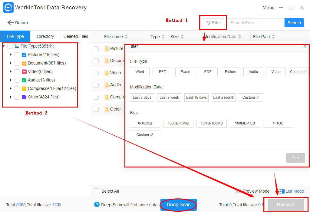Switch to List Mode view

(x=292, y=191)
